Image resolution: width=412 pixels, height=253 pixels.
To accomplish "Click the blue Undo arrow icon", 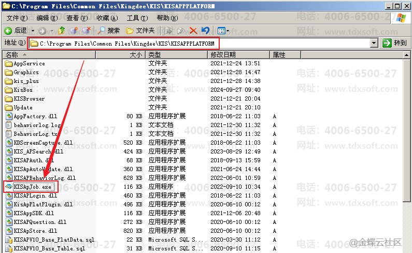I will [x=205, y=31].
